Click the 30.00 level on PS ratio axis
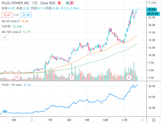This screenshot has width=161, height=123. click(152, 86)
